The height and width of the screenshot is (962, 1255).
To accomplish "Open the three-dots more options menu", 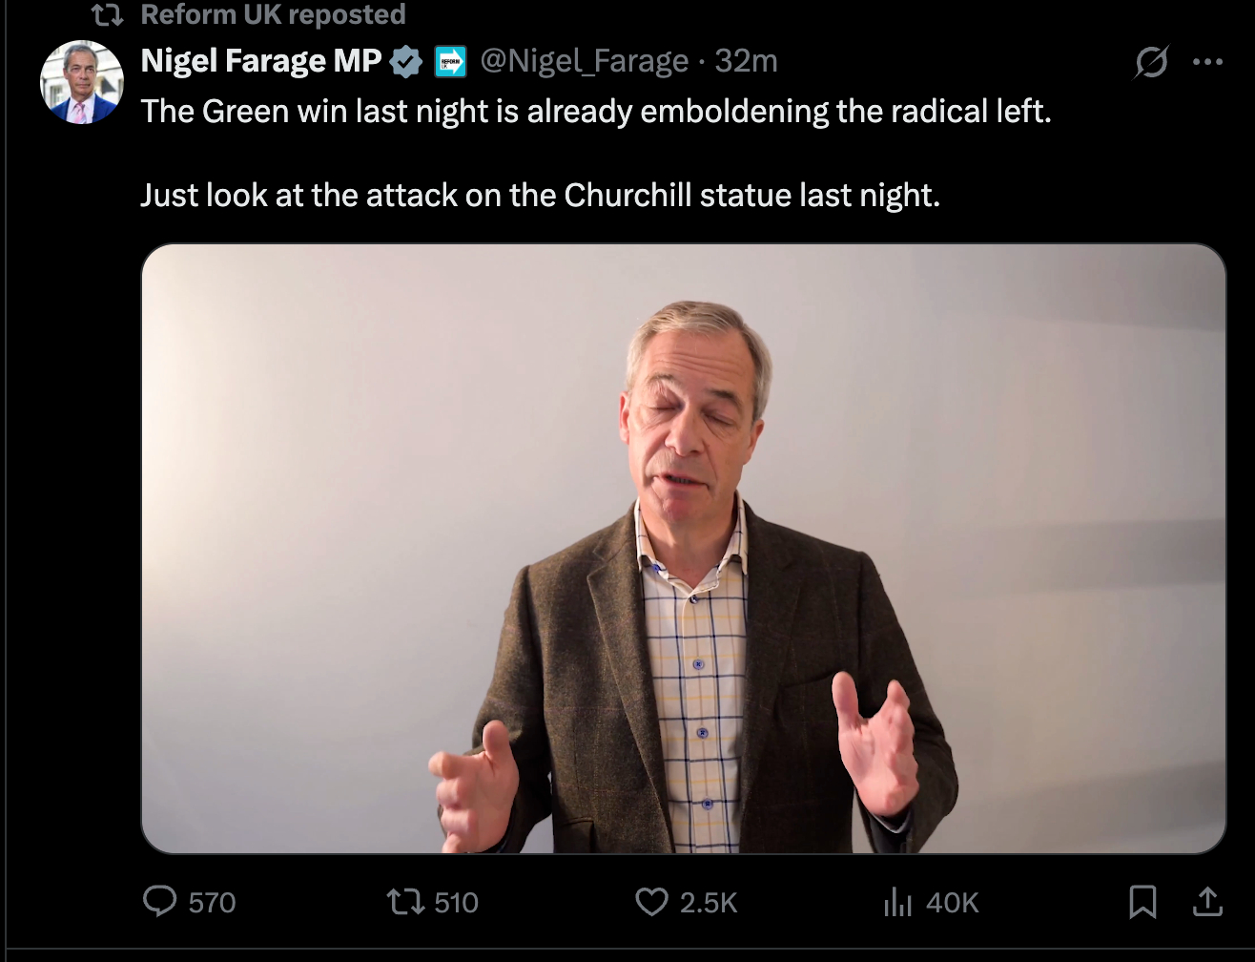I will click(x=1207, y=62).
